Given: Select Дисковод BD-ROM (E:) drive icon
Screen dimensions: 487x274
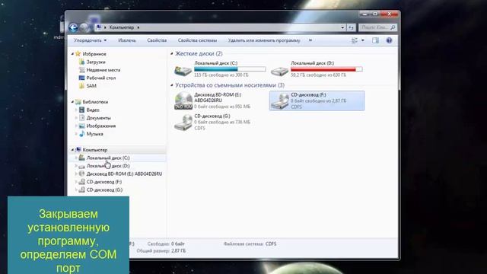Looking at the screenshot, I should click(183, 100).
